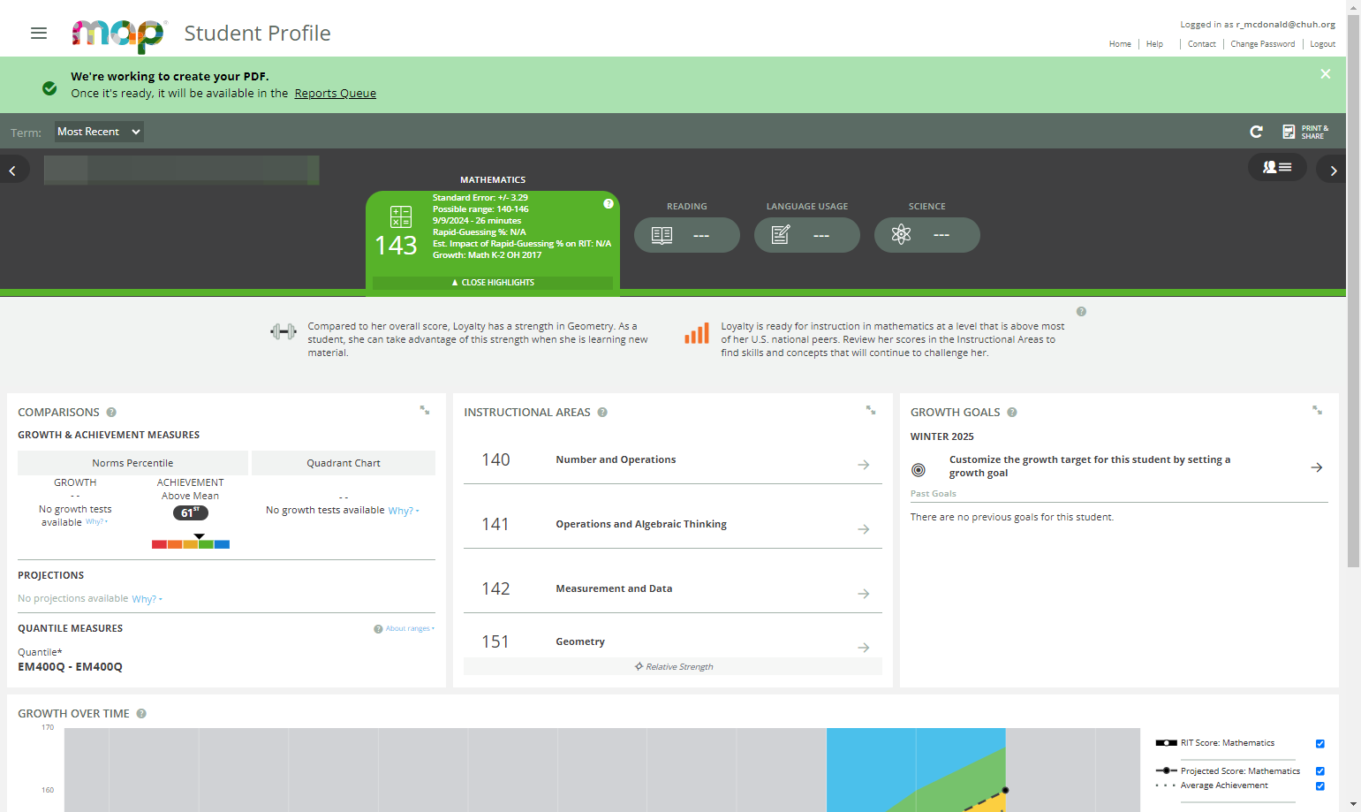Screen dimensions: 1361x812
Task: Click the Relative Strength label
Action: point(673,667)
